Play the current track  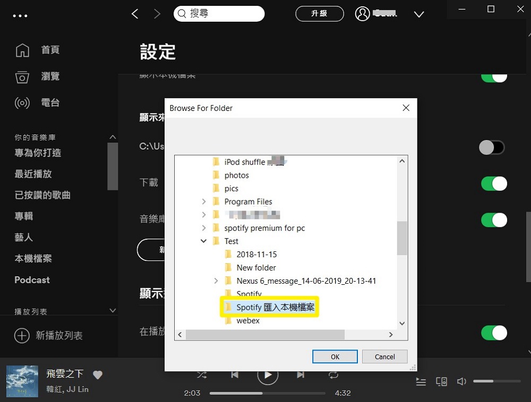tap(268, 374)
